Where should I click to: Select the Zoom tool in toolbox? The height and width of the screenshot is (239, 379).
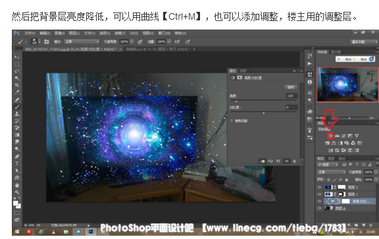tap(17, 192)
